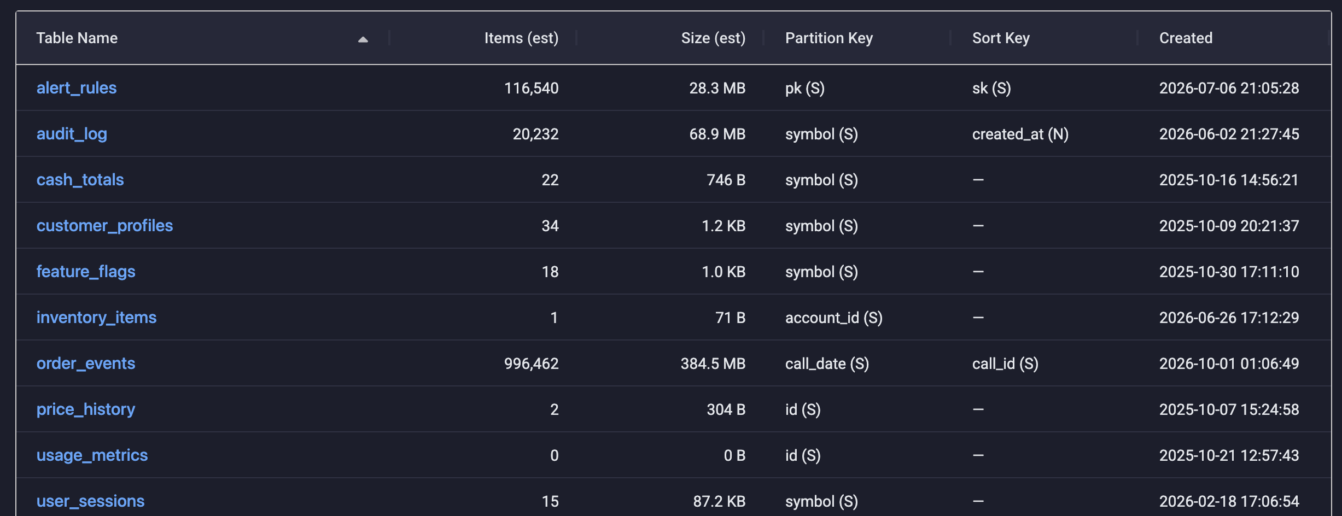The image size is (1342, 516).
Task: Click the account_id (S) partition key cell
Action: pos(834,318)
